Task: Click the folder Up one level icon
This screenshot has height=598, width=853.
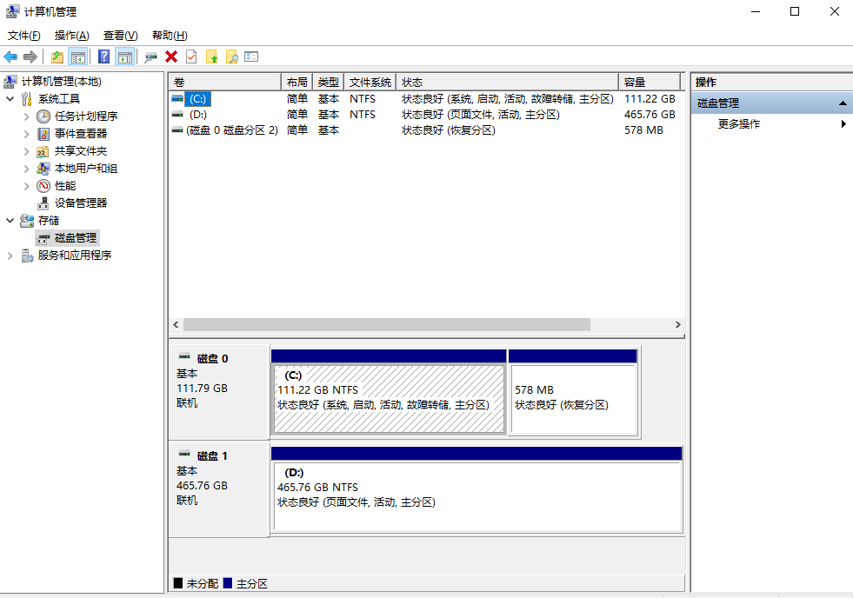Action: (57, 57)
